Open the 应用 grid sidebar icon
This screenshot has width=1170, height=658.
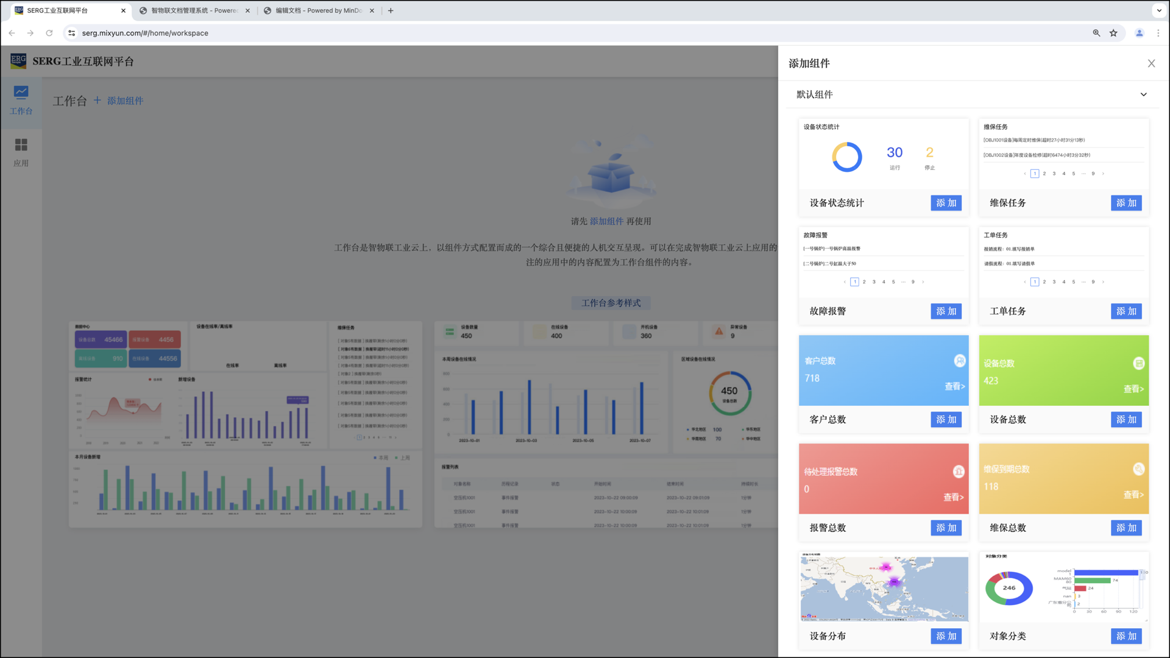pyautogui.click(x=21, y=145)
